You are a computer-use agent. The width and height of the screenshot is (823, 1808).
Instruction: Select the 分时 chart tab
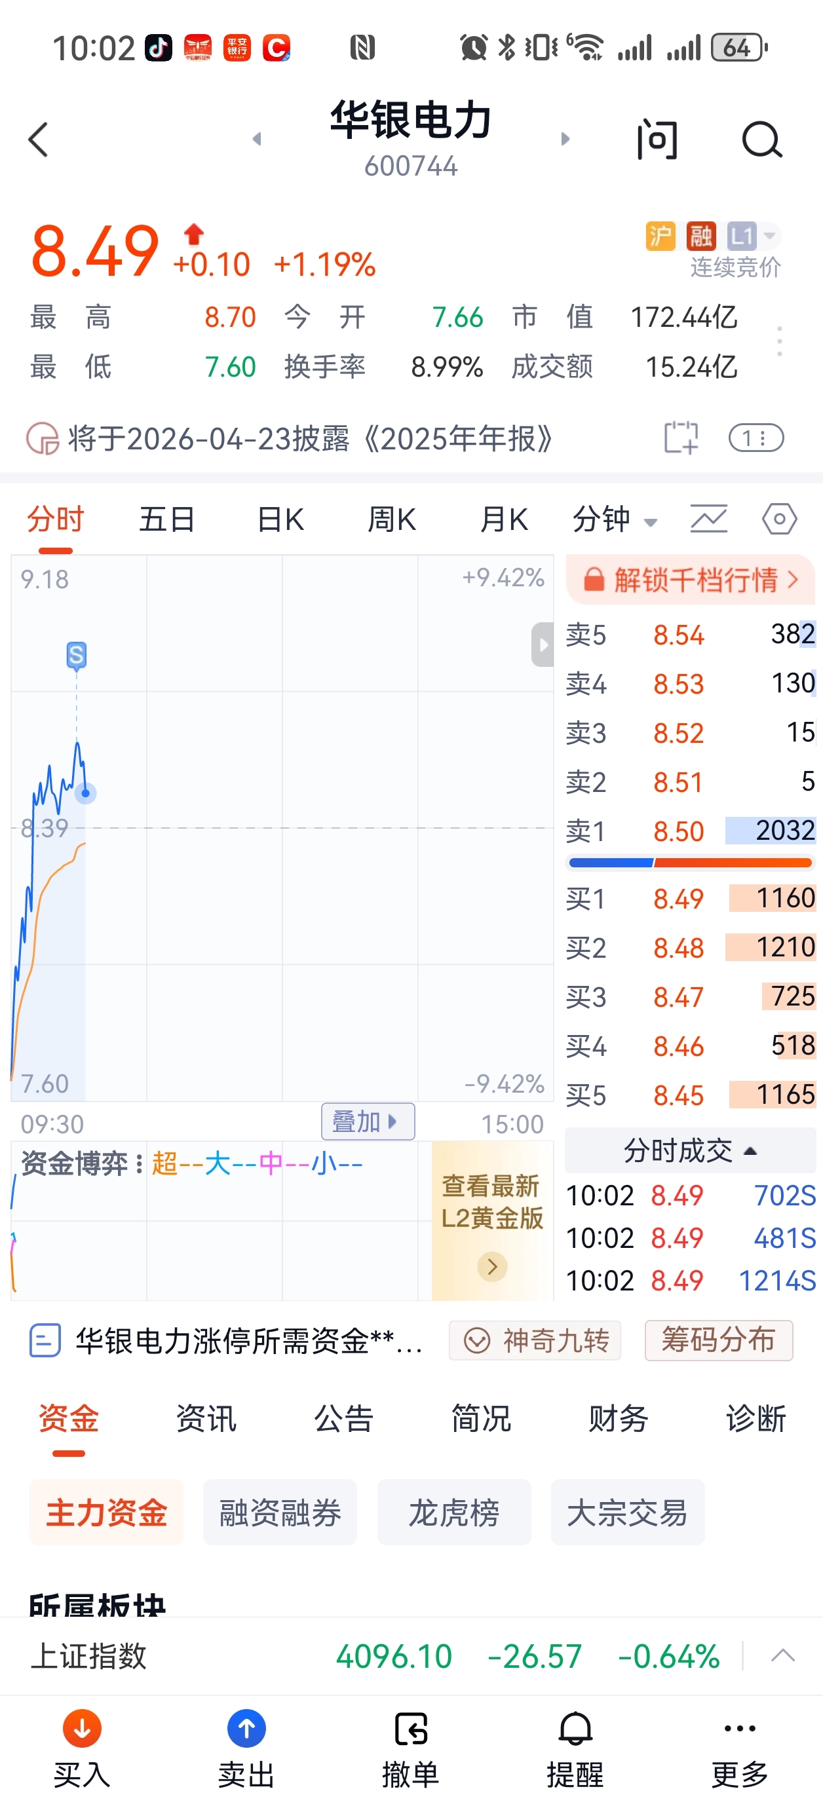[56, 520]
